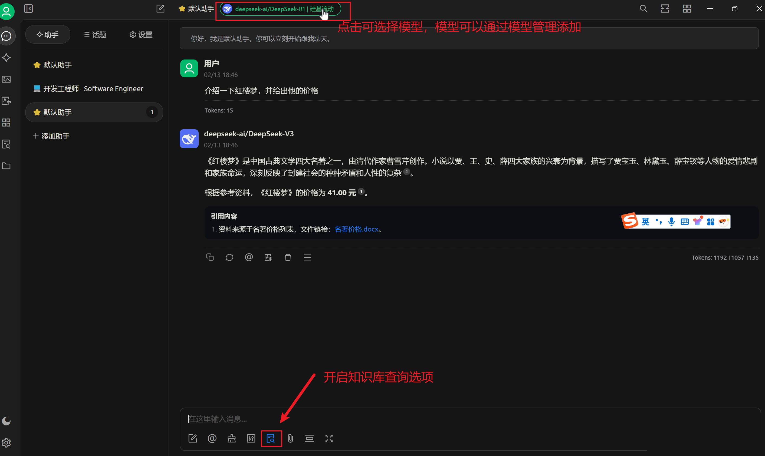
Task: Mention another model with @ under response
Action: (x=249, y=257)
